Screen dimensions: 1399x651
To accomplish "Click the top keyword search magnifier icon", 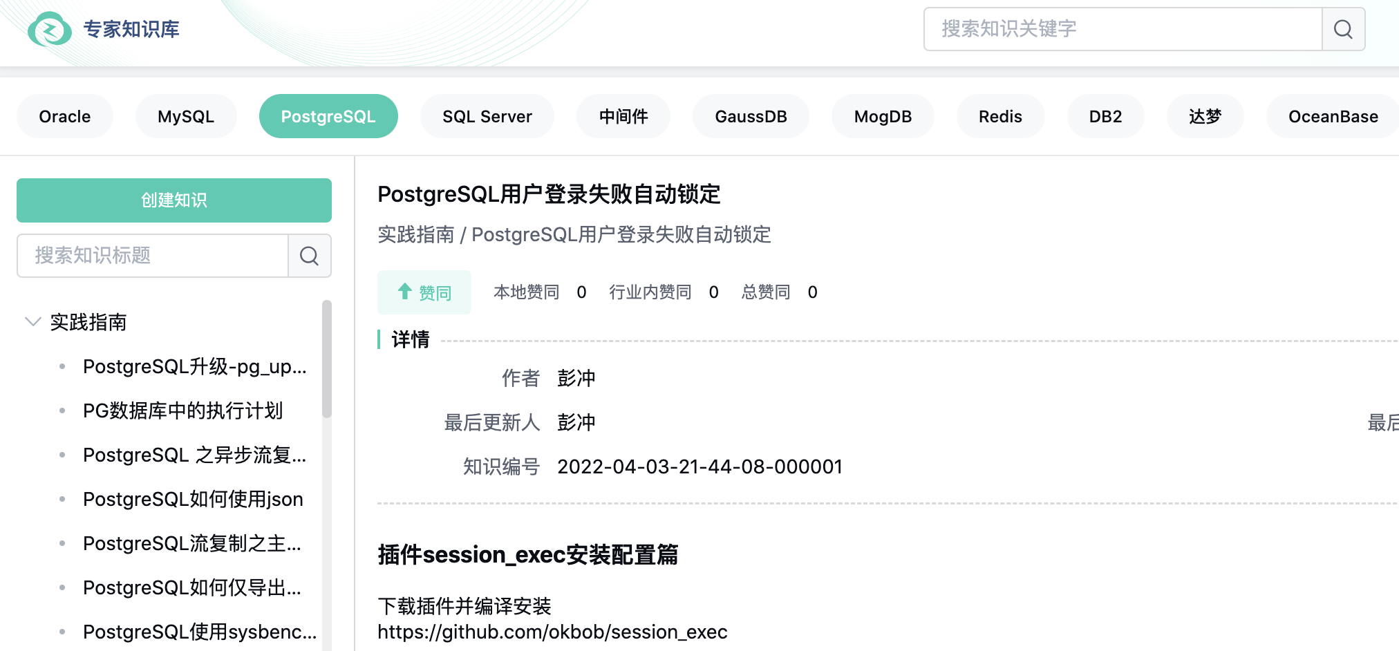I will coord(1343,29).
